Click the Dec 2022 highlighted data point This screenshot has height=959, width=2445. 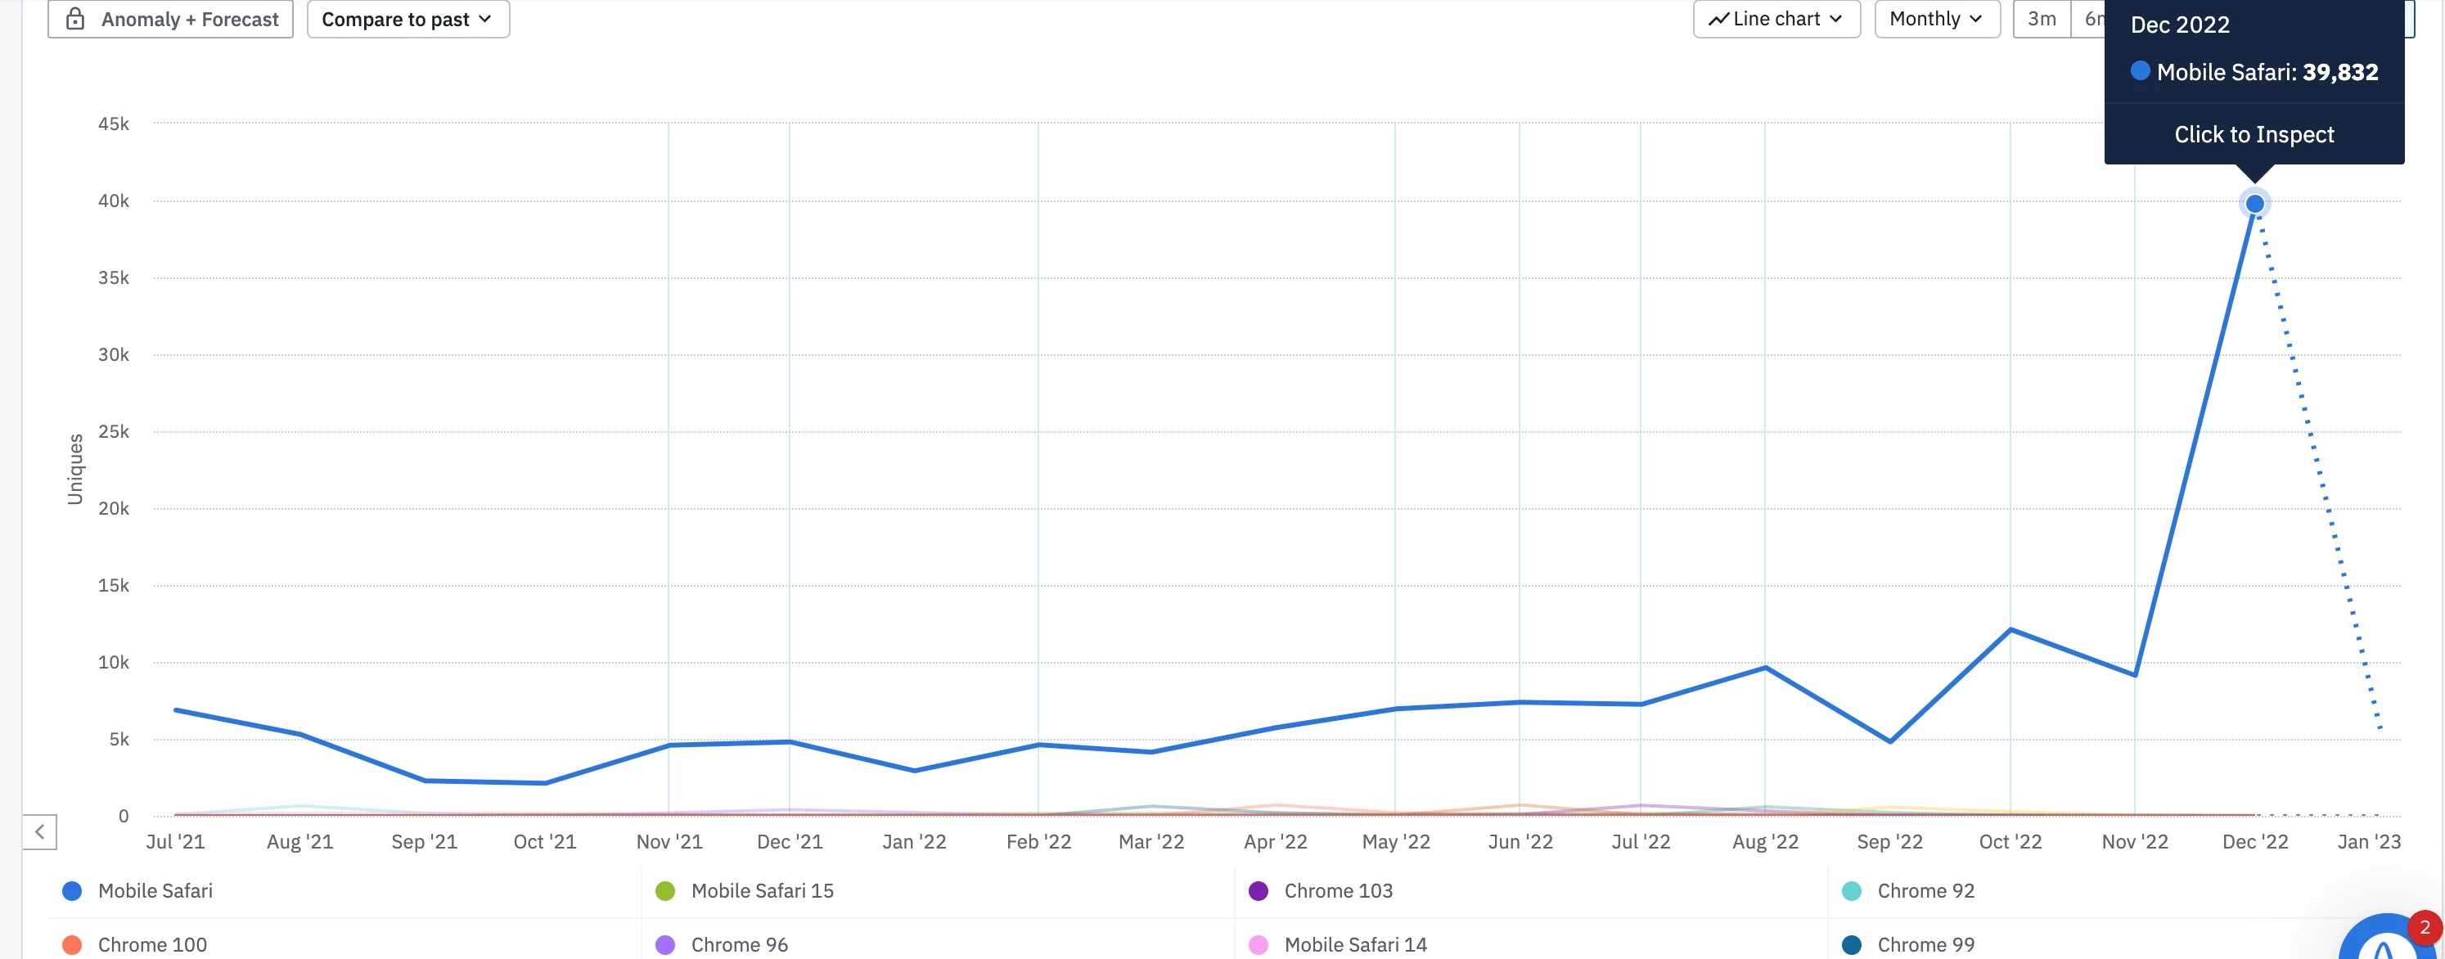point(2254,204)
